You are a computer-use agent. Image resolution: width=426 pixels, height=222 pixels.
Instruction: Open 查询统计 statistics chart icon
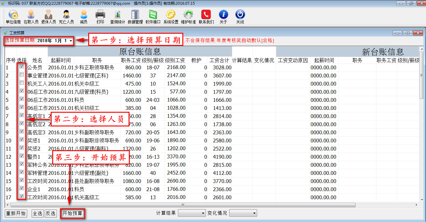(x=118, y=15)
